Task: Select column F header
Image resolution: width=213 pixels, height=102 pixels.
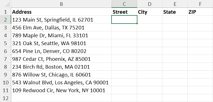Action: coord(200,4)
